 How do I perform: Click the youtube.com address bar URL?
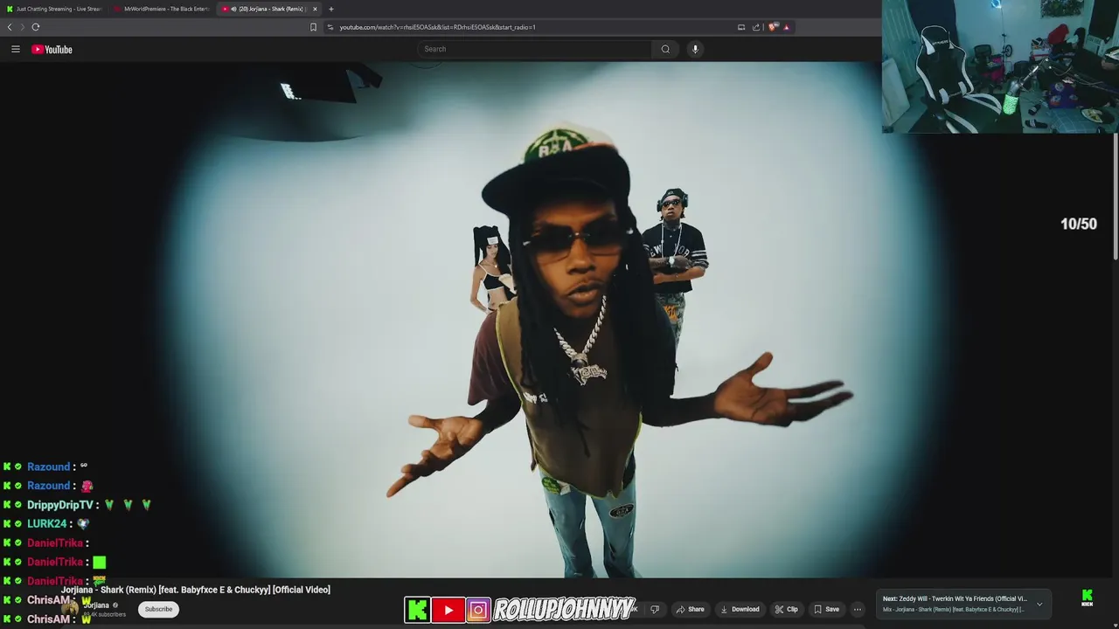[x=437, y=27]
